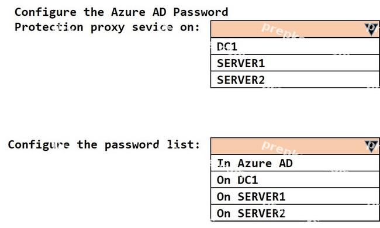The image size is (380, 228).
Task: Click the Configure the Azure AD Password text
Action: click(122, 12)
